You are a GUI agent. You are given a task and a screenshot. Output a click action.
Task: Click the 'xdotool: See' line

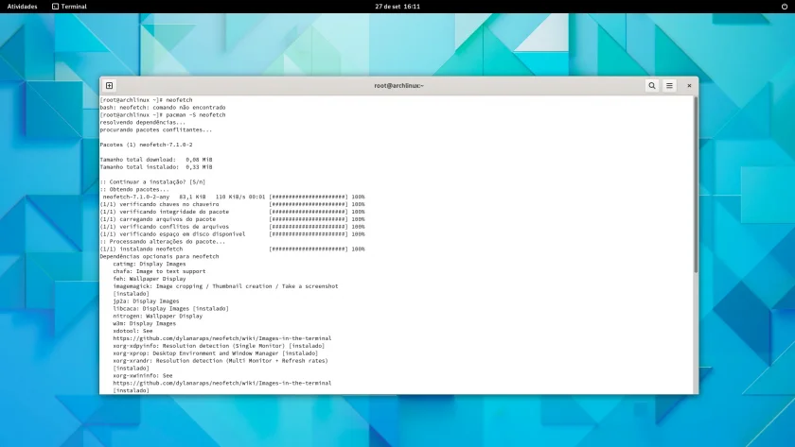point(132,331)
